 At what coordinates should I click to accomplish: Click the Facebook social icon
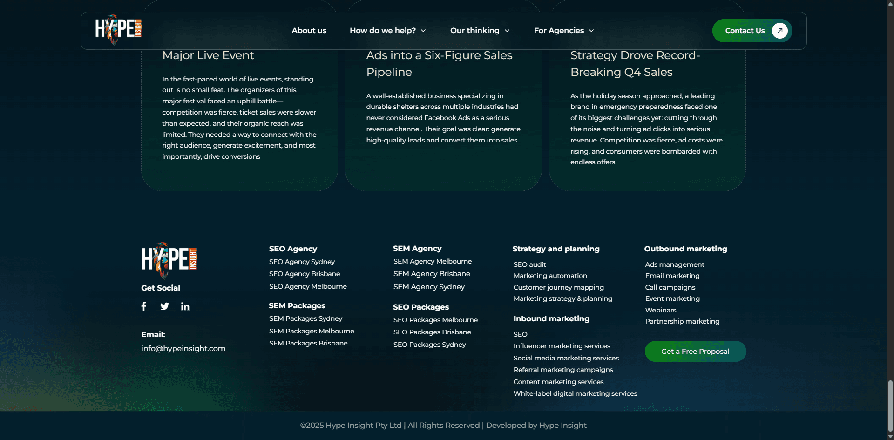(144, 306)
